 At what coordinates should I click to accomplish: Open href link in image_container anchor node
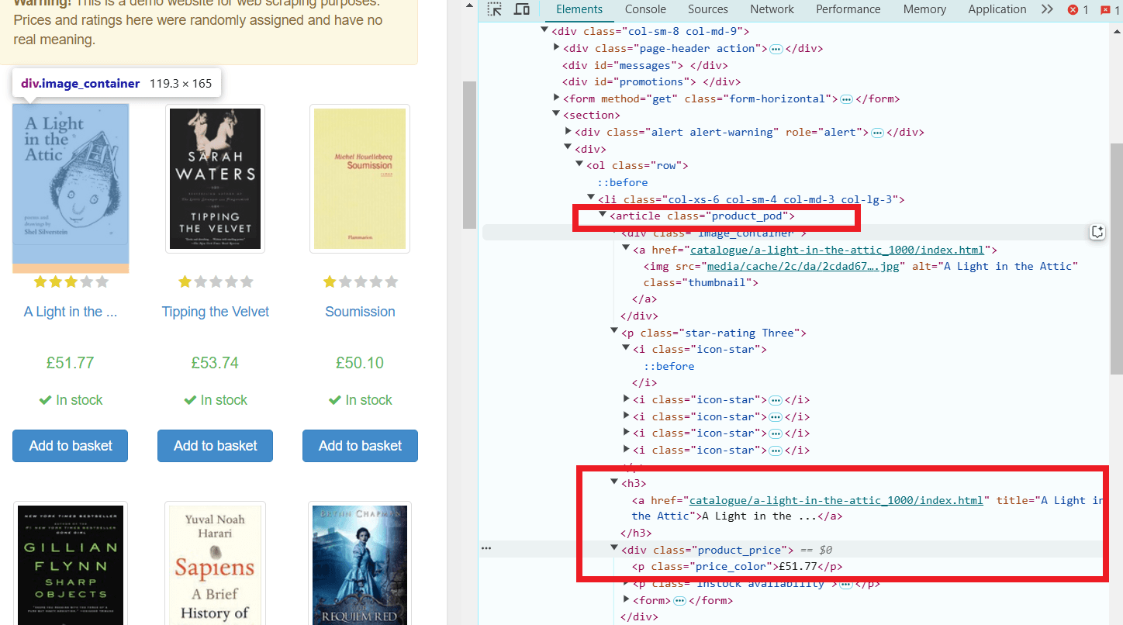837,250
